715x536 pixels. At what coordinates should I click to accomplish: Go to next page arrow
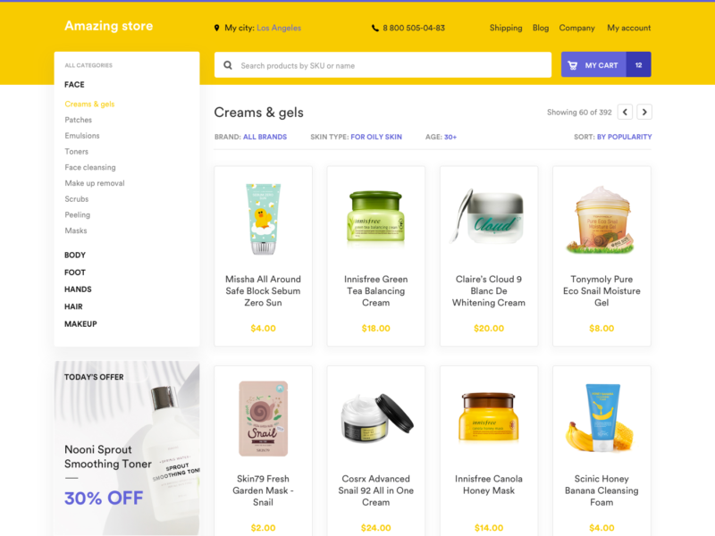(644, 112)
